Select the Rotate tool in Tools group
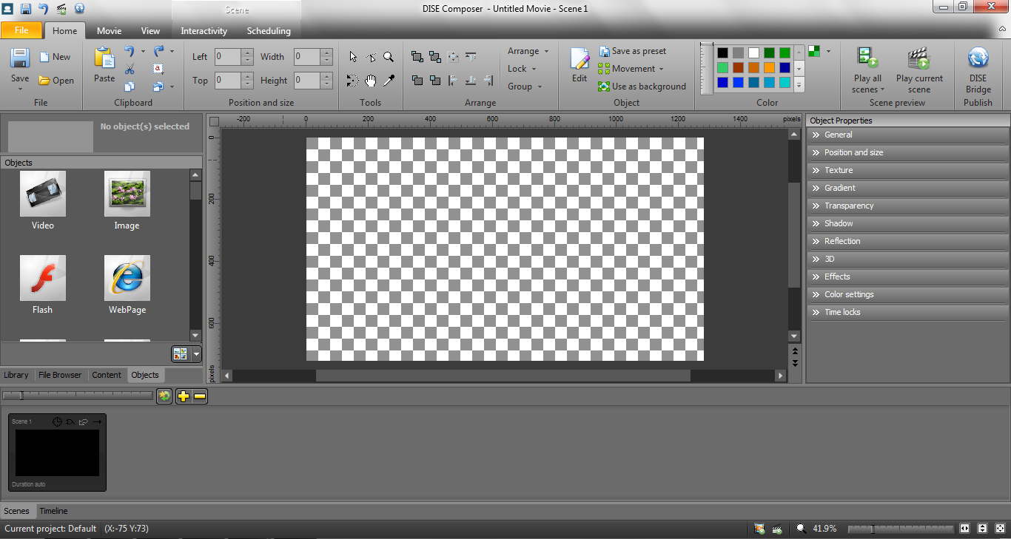 coord(353,80)
